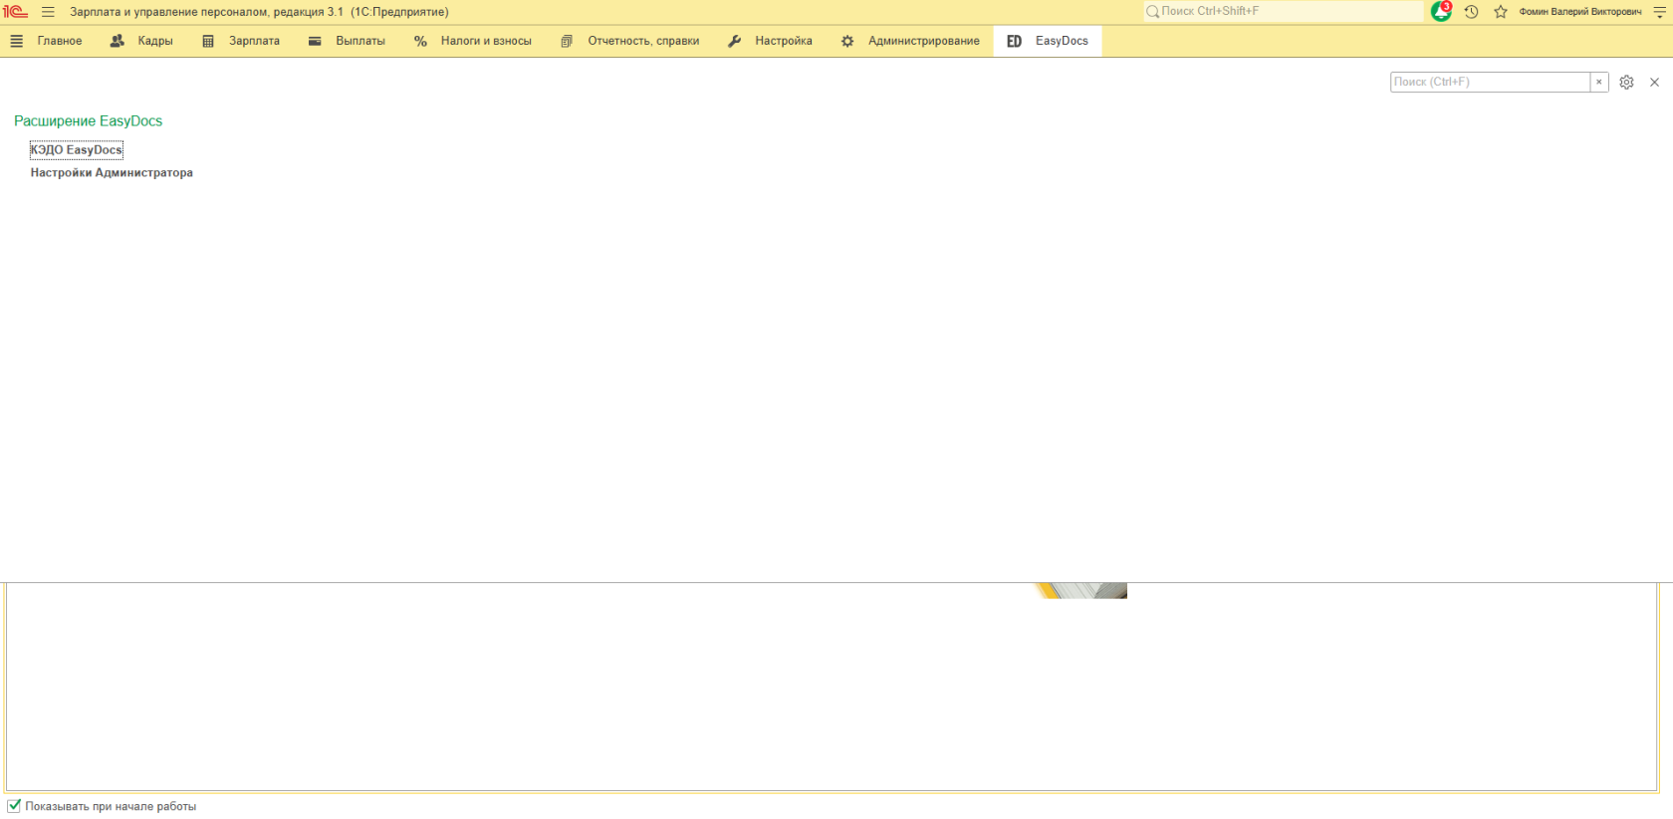1673x819 pixels.
Task: Switch to the Кадры section
Action: coord(141,41)
